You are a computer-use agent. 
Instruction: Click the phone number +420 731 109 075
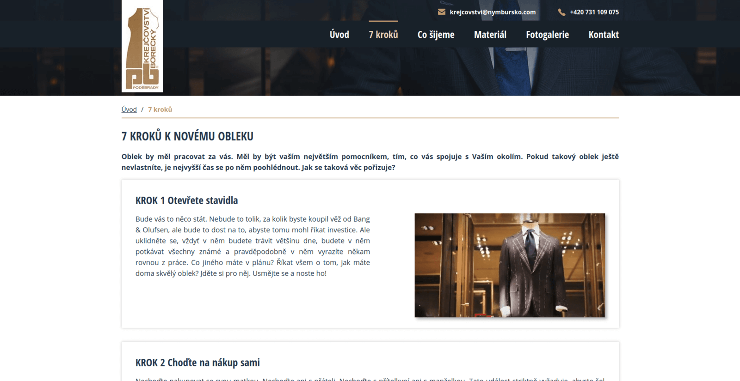click(594, 12)
